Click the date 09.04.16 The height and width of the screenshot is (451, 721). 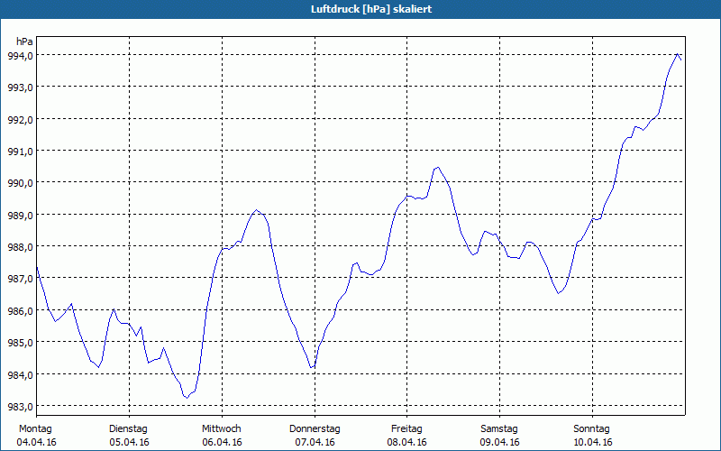point(500,442)
